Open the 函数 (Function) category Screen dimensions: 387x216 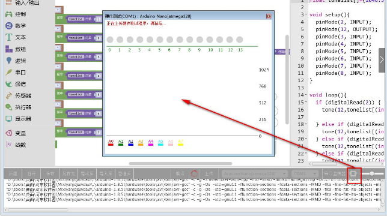click(16, 145)
